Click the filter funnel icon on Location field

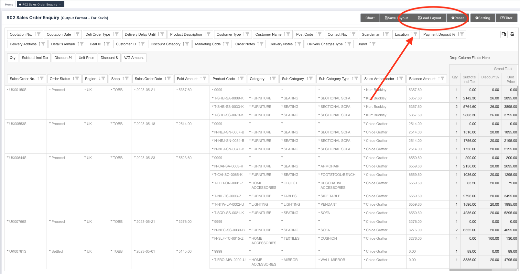click(x=416, y=34)
